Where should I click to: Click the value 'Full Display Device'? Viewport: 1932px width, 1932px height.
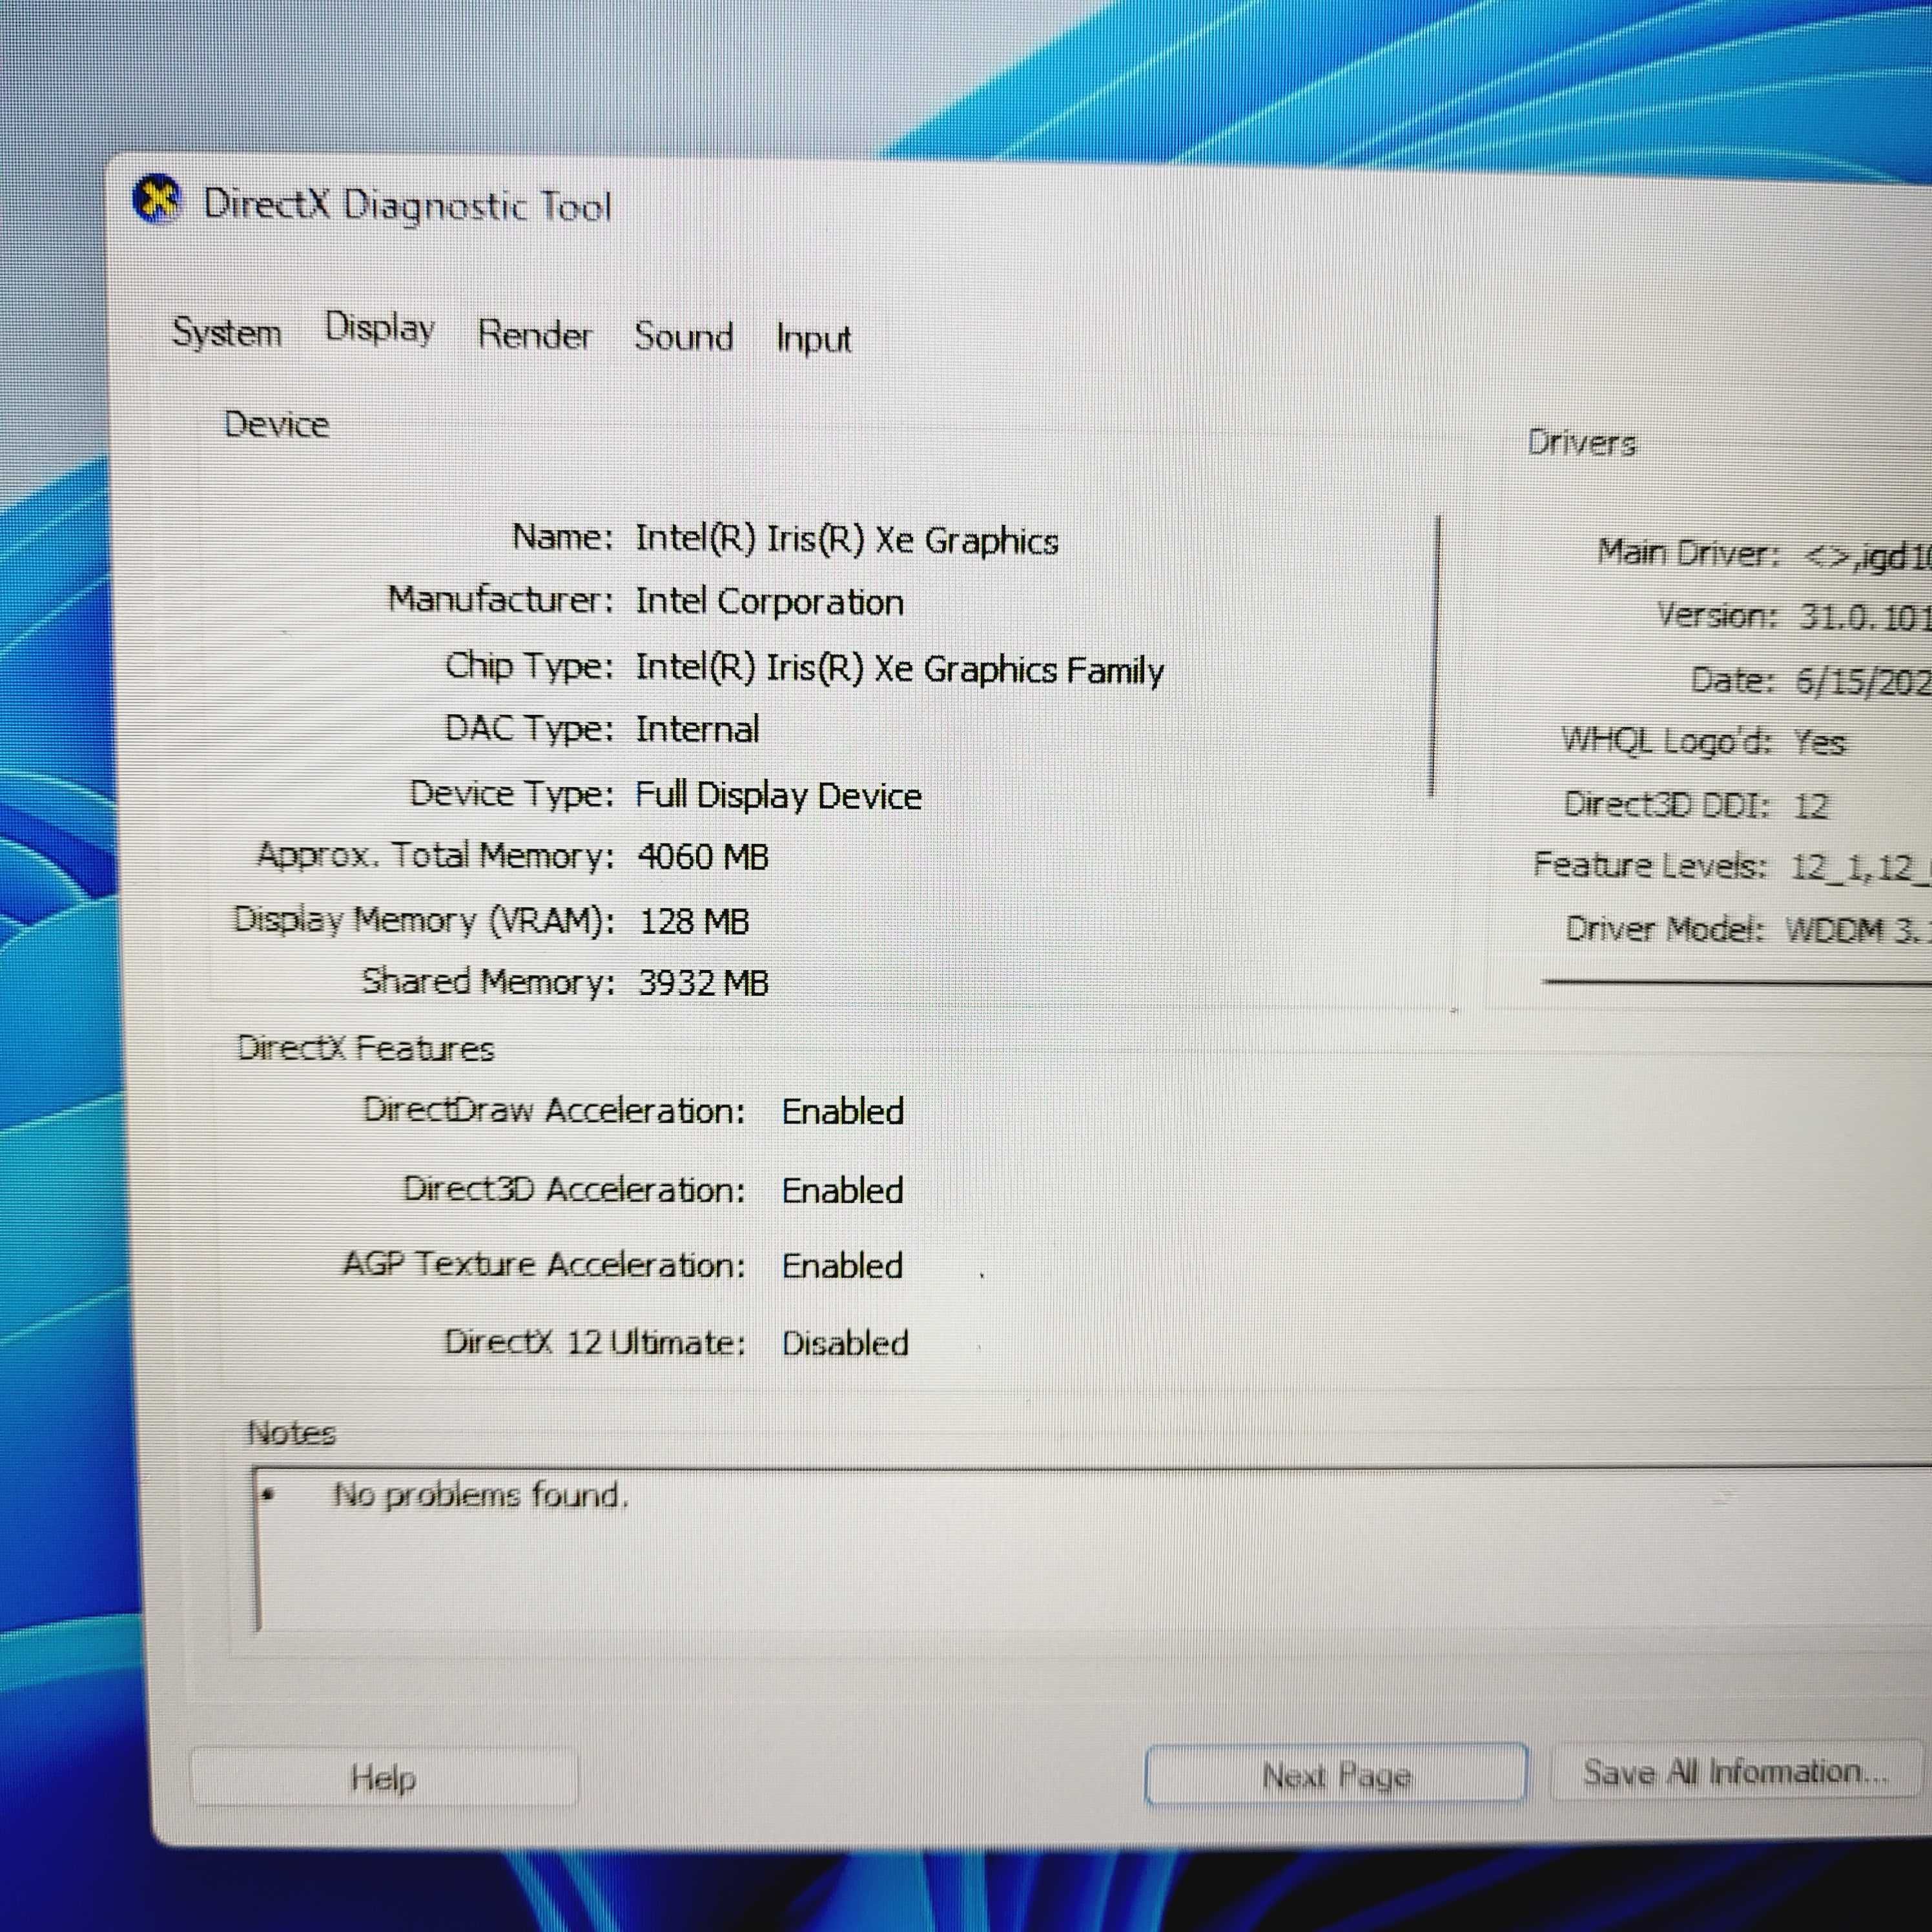[x=778, y=796]
